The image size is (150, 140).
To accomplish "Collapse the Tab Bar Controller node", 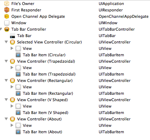I will tap(1, 29).
